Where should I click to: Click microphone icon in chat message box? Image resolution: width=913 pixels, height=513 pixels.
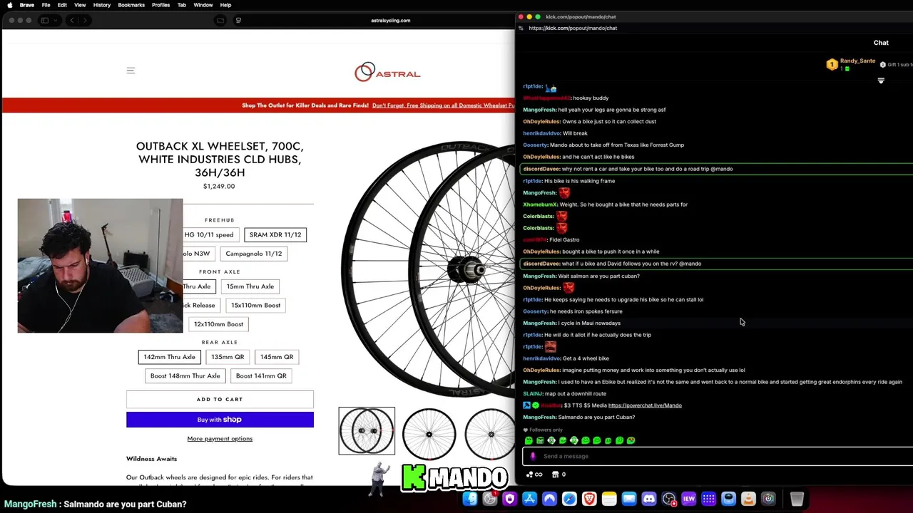(532, 456)
